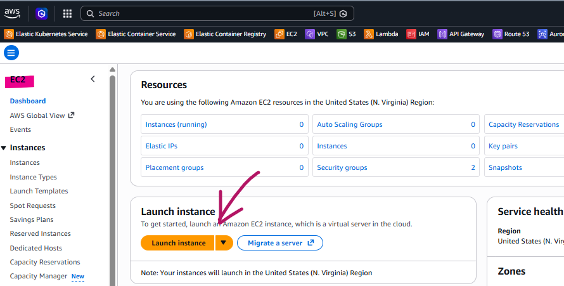Open Auto Scaling Groups resource link

350,124
